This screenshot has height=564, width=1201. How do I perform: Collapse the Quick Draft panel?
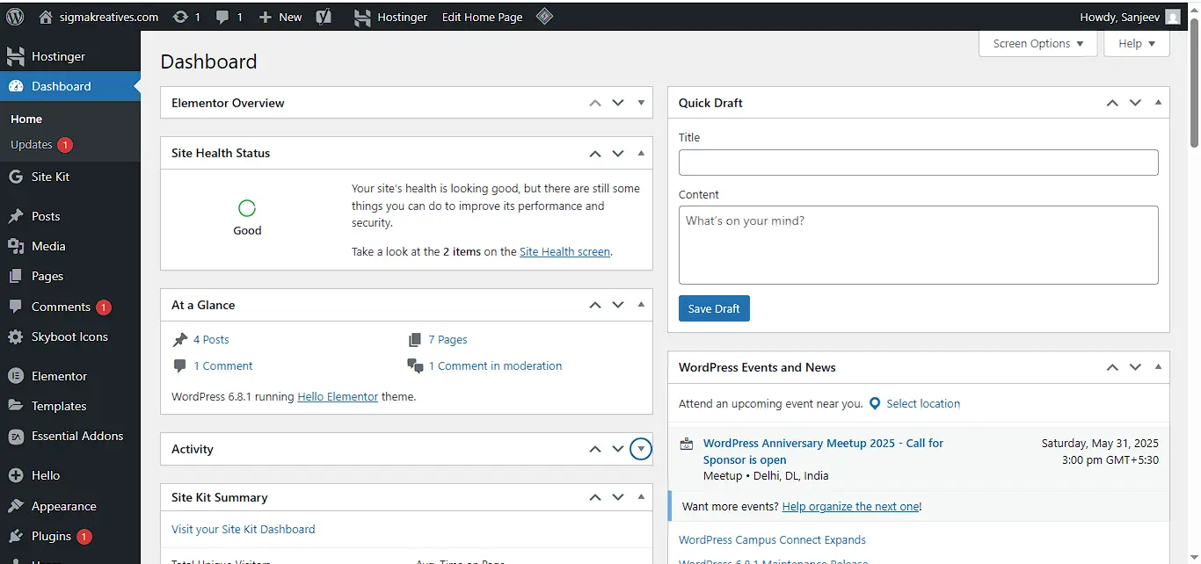tap(1158, 103)
